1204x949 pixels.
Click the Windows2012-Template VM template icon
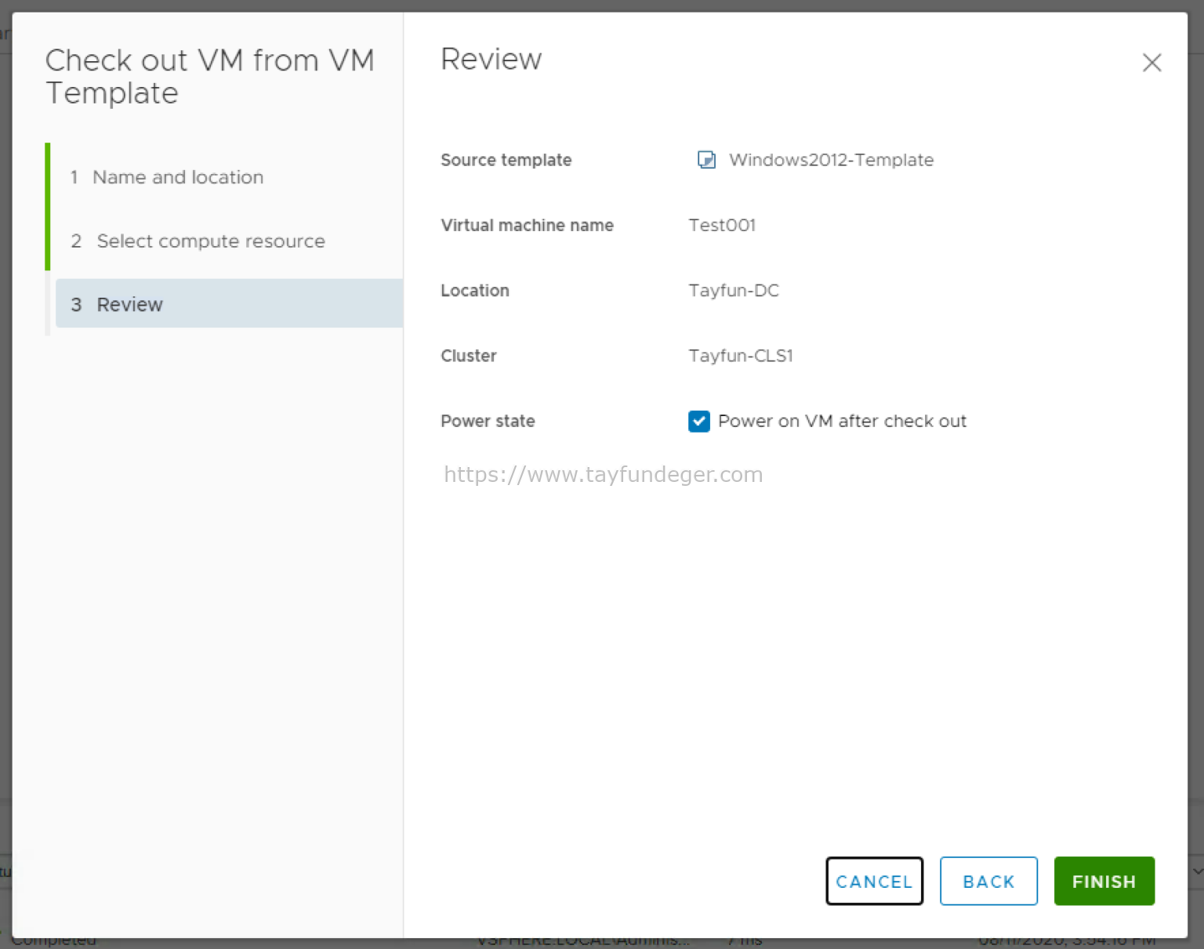tap(706, 159)
